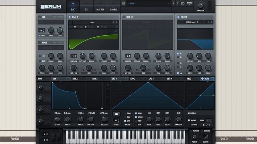
Task: Go to the next preset arrow
Action: 177,4
